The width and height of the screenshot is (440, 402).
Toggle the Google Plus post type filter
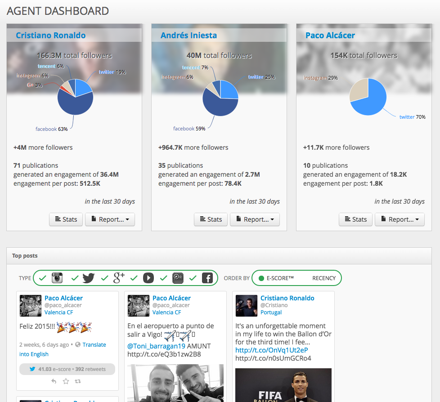pyautogui.click(x=119, y=278)
